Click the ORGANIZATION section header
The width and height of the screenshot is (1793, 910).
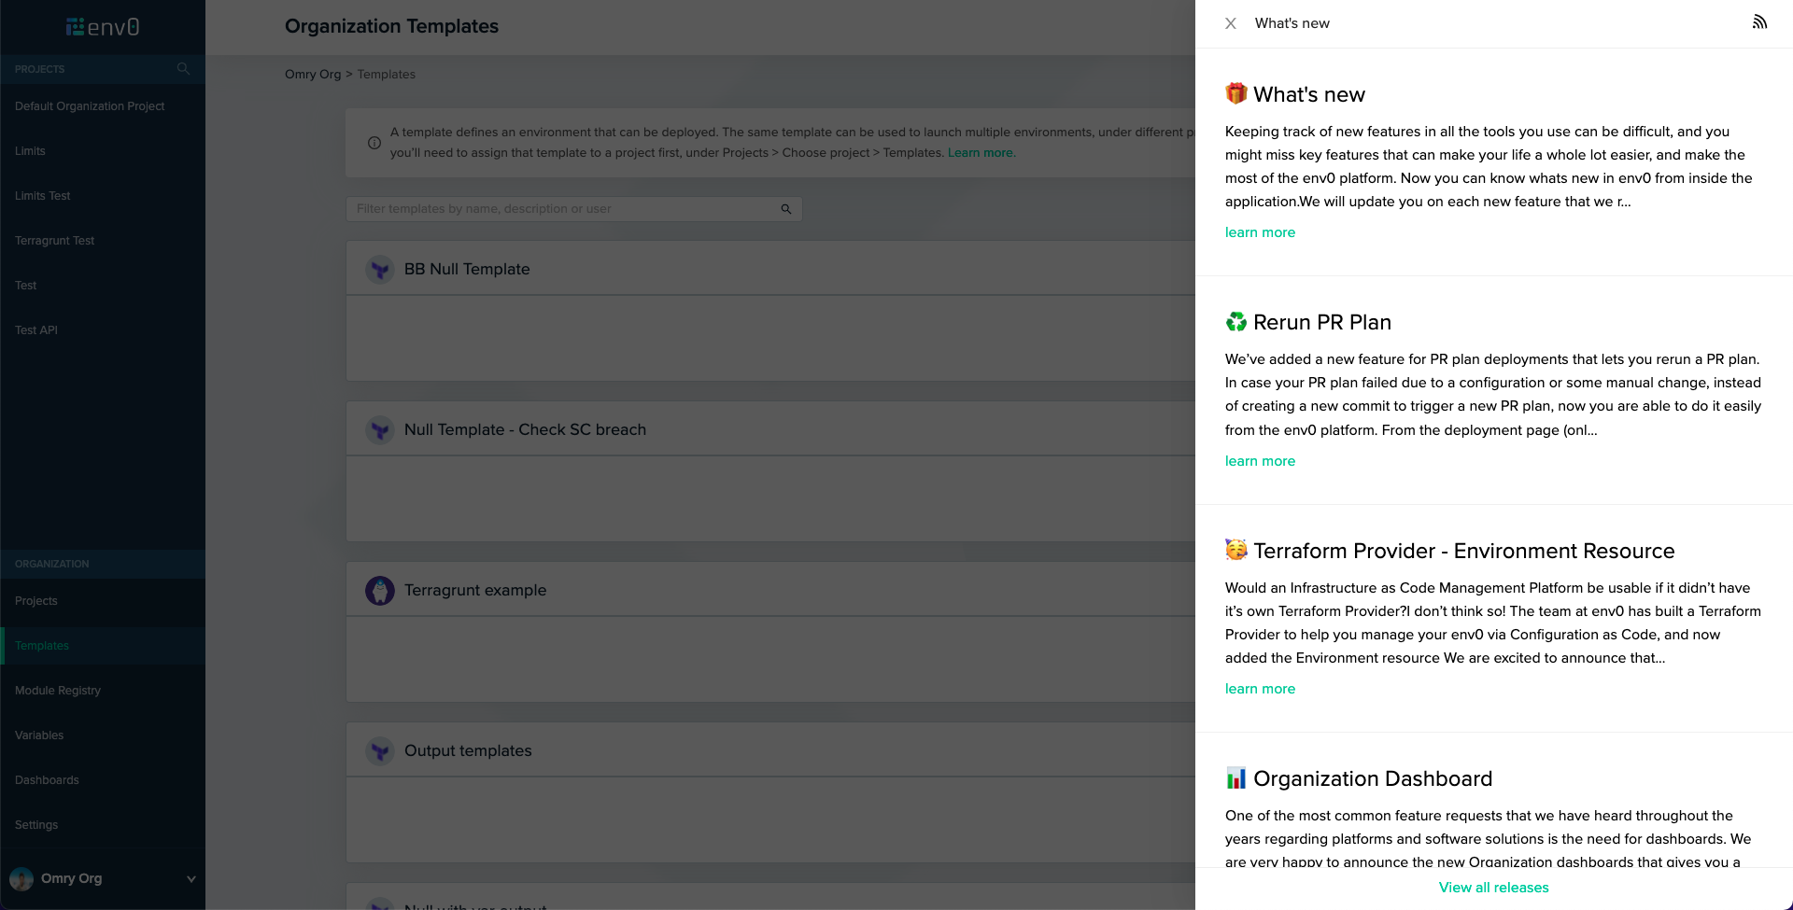pos(52,565)
